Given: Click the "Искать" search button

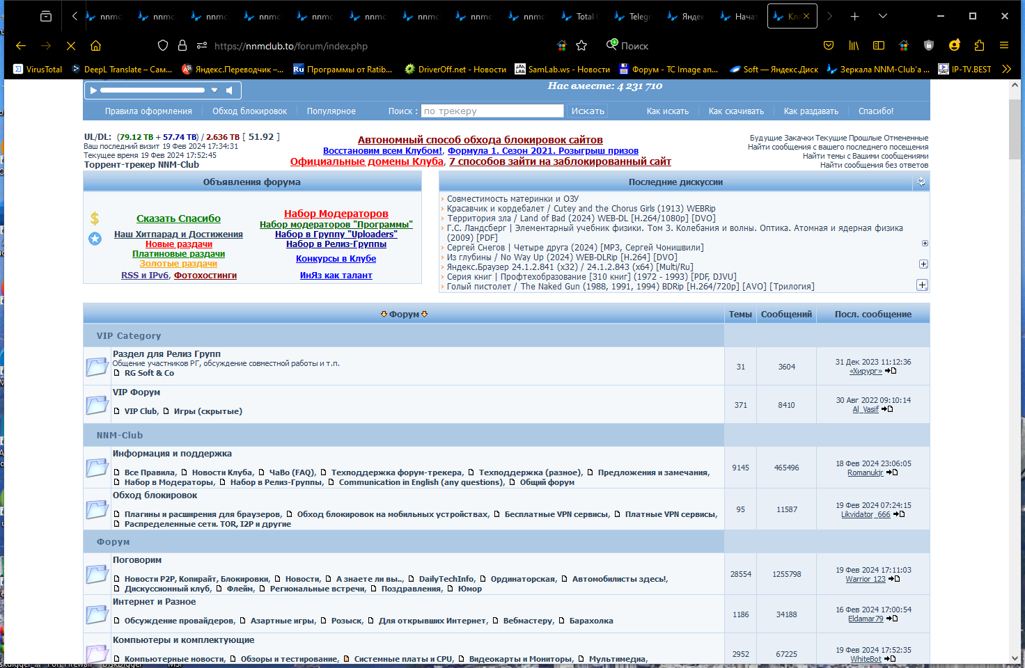Looking at the screenshot, I should point(586,111).
